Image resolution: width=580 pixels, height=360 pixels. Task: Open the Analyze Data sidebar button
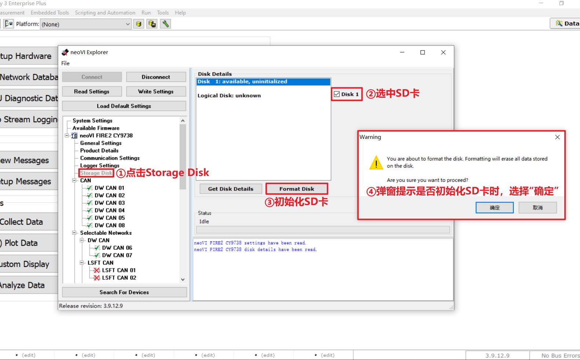(x=29, y=285)
